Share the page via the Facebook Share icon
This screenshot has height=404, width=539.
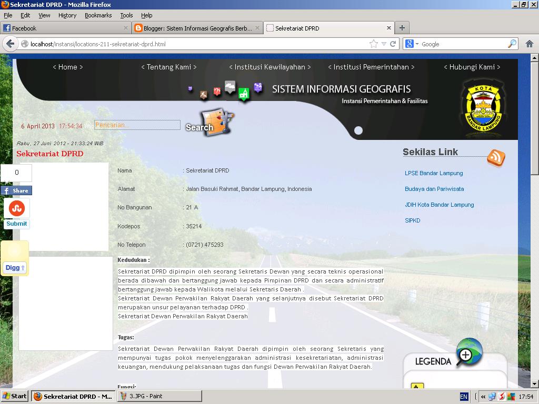pos(16,190)
